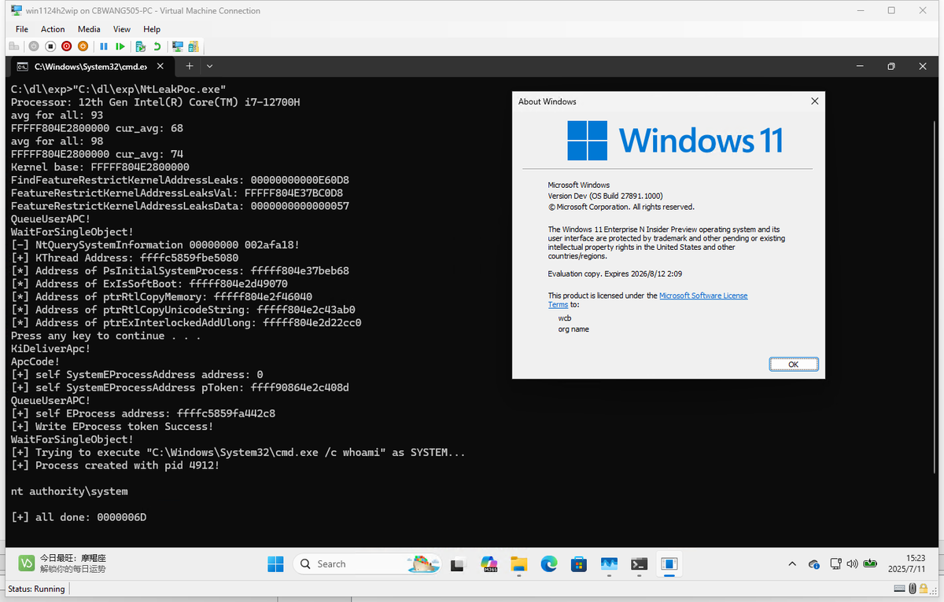944x602 pixels.
Task: Click the grayed-out Start VM power icon
Action: coord(34,46)
